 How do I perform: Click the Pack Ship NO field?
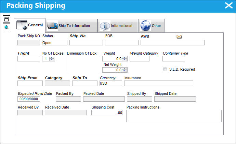click(29, 43)
